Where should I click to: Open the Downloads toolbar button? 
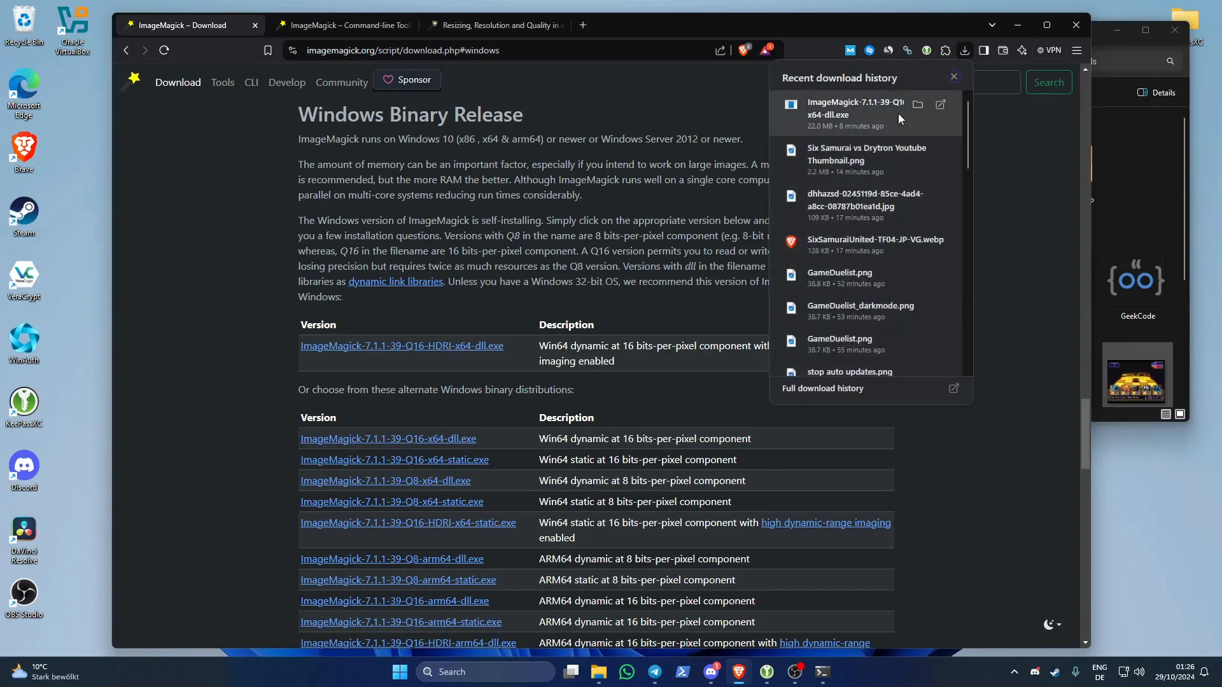(x=965, y=50)
